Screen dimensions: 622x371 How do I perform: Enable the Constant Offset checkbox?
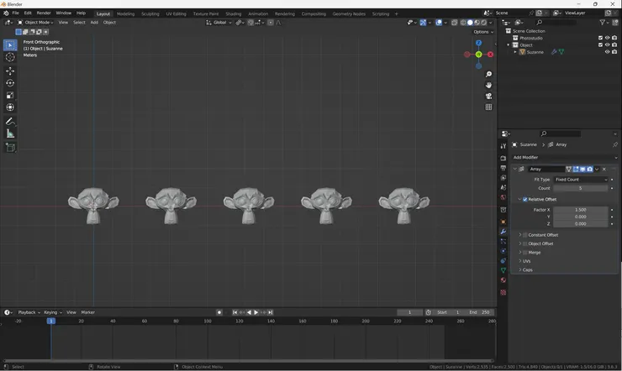click(x=525, y=235)
